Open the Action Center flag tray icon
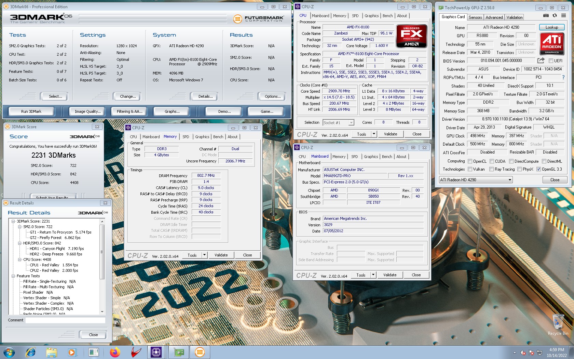 (531, 353)
